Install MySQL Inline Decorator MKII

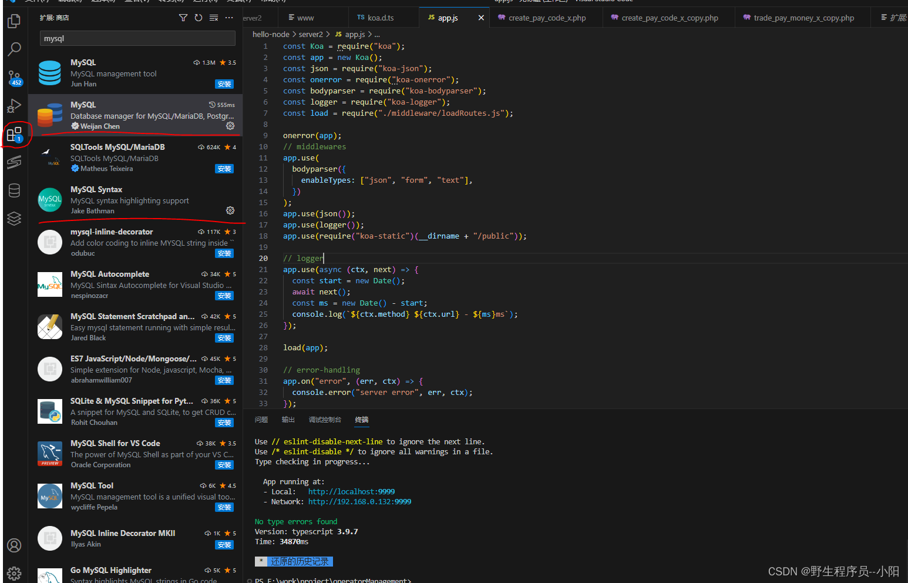[224, 545]
